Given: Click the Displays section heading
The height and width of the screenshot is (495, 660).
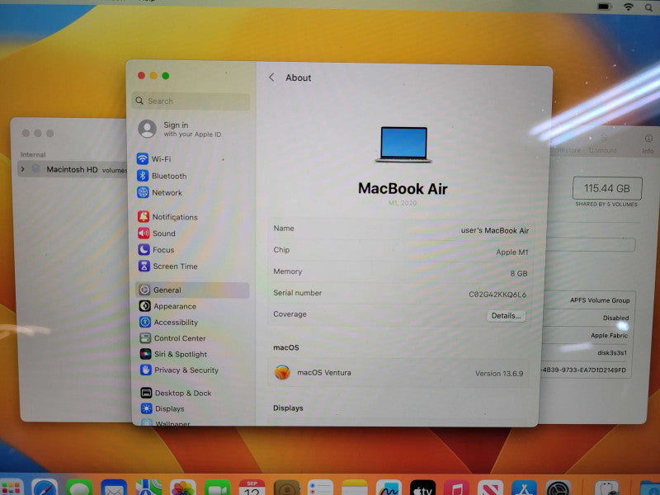Looking at the screenshot, I should point(288,408).
